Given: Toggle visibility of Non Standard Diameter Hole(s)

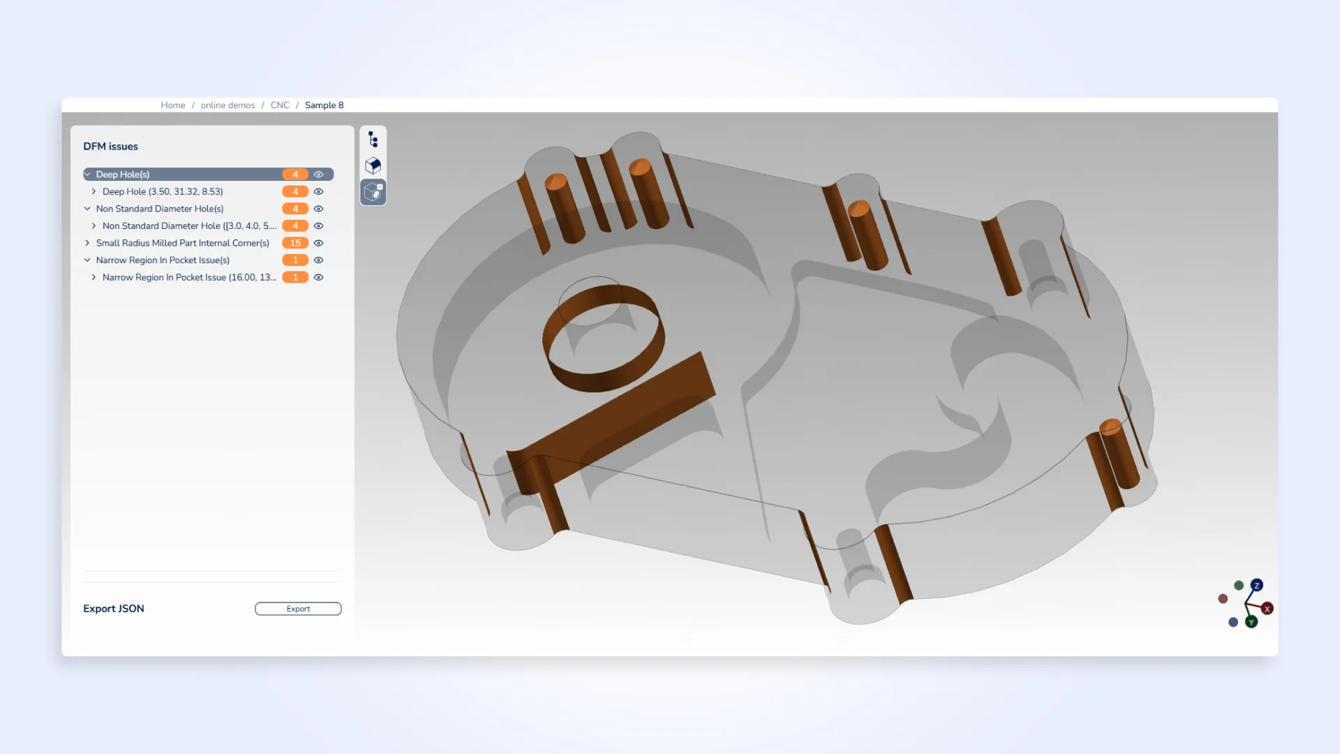Looking at the screenshot, I should pos(318,208).
